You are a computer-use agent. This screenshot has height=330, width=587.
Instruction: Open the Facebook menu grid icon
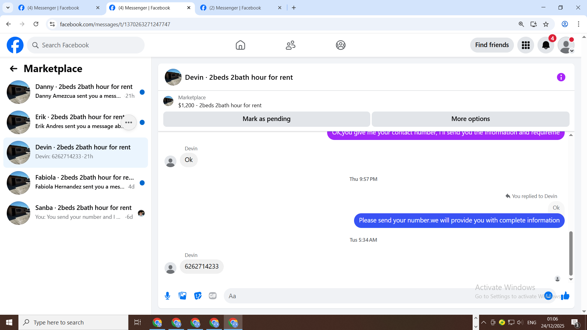pyautogui.click(x=526, y=45)
